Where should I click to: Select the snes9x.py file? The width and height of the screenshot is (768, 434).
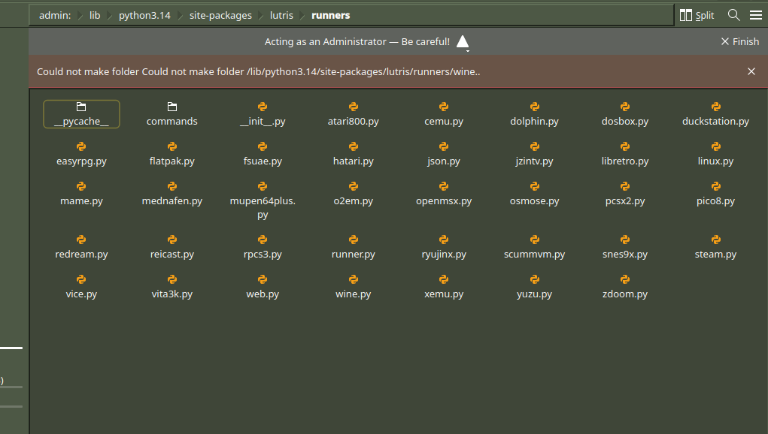[x=625, y=247]
